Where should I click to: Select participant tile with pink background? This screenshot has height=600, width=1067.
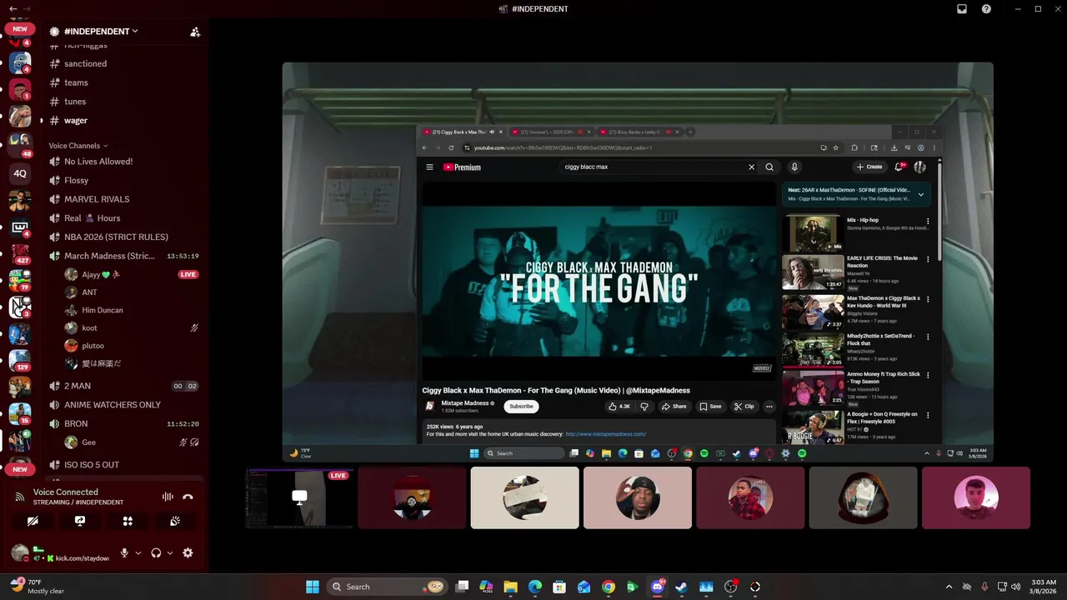[x=976, y=497]
